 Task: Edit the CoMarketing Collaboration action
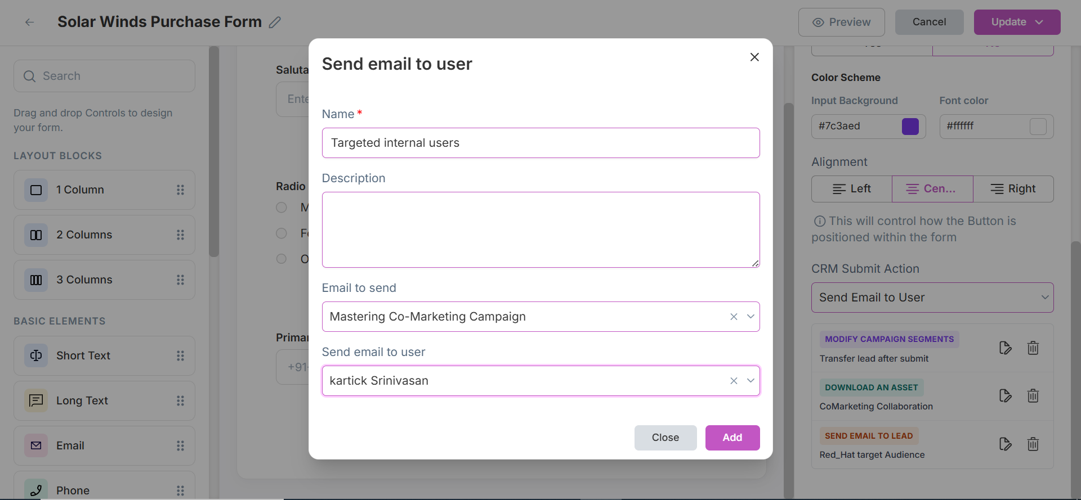point(1005,396)
